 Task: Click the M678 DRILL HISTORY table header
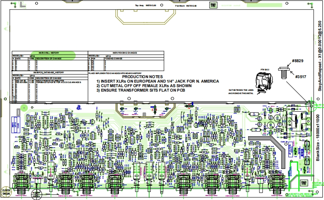coord(49,53)
